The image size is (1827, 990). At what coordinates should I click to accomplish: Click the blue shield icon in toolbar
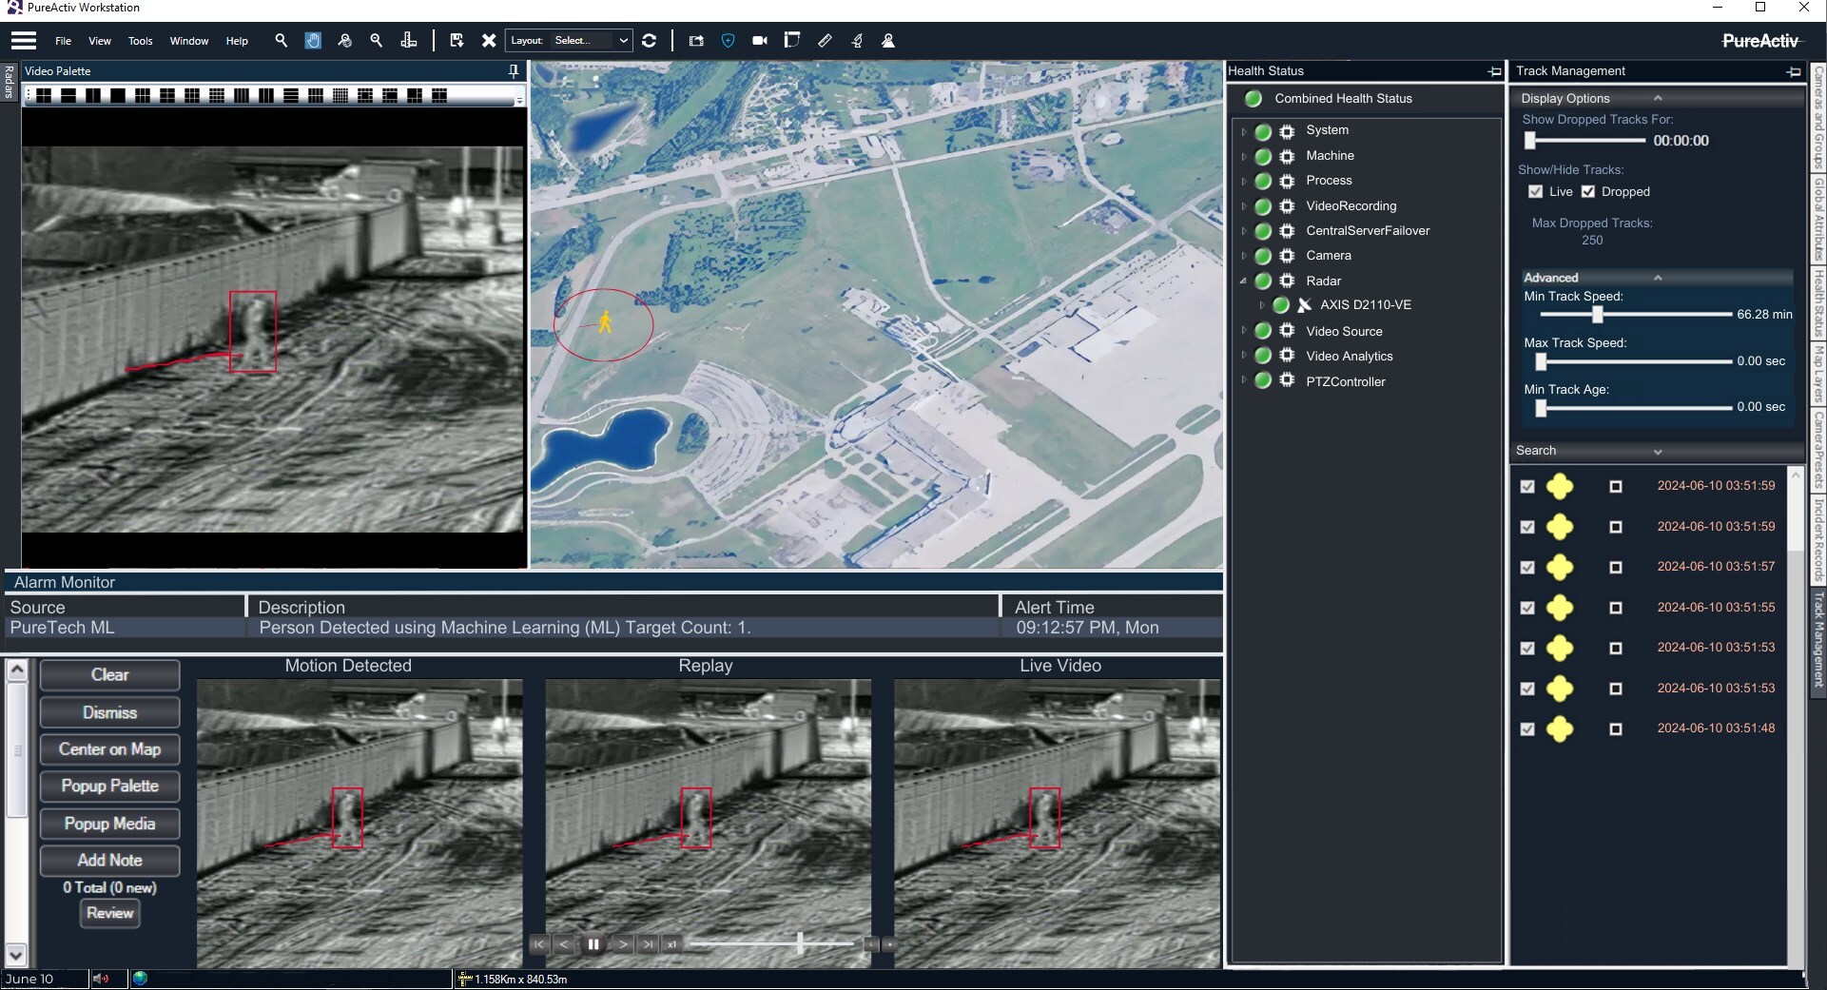pos(729,41)
